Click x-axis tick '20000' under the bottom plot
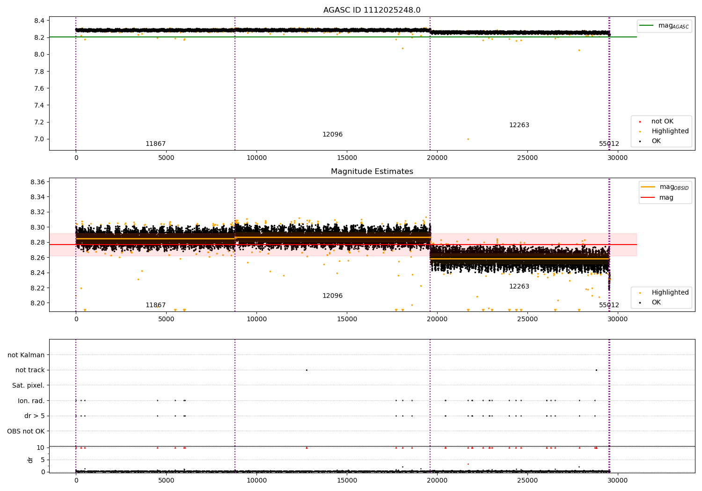Viewport: 702px width, 491px height. [x=437, y=480]
